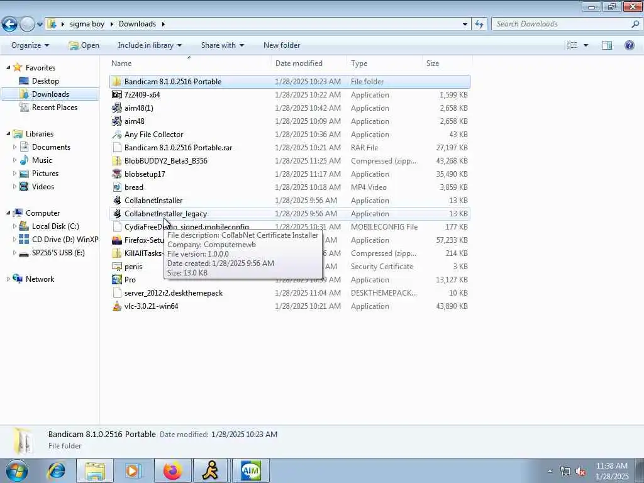Screen dimensions: 644x483
Task: Open the Organize menu
Action: point(30,45)
